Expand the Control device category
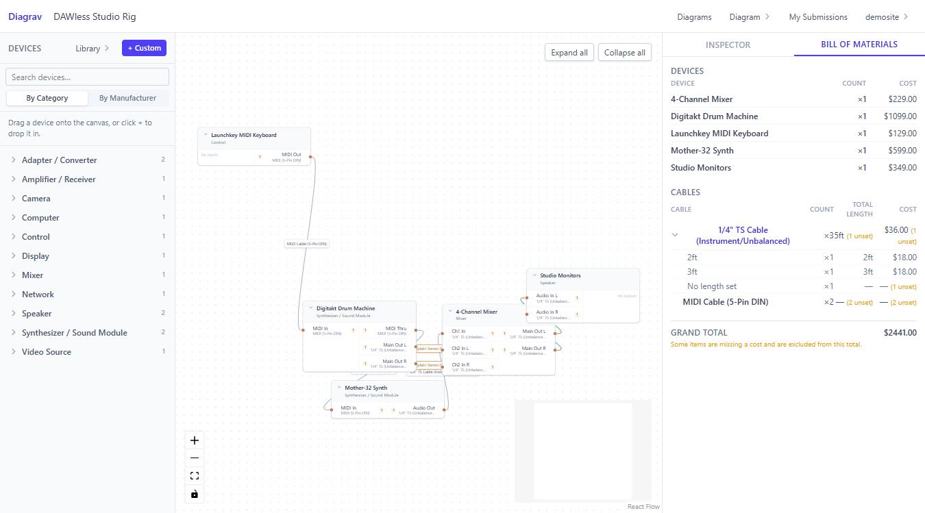 tap(87, 237)
